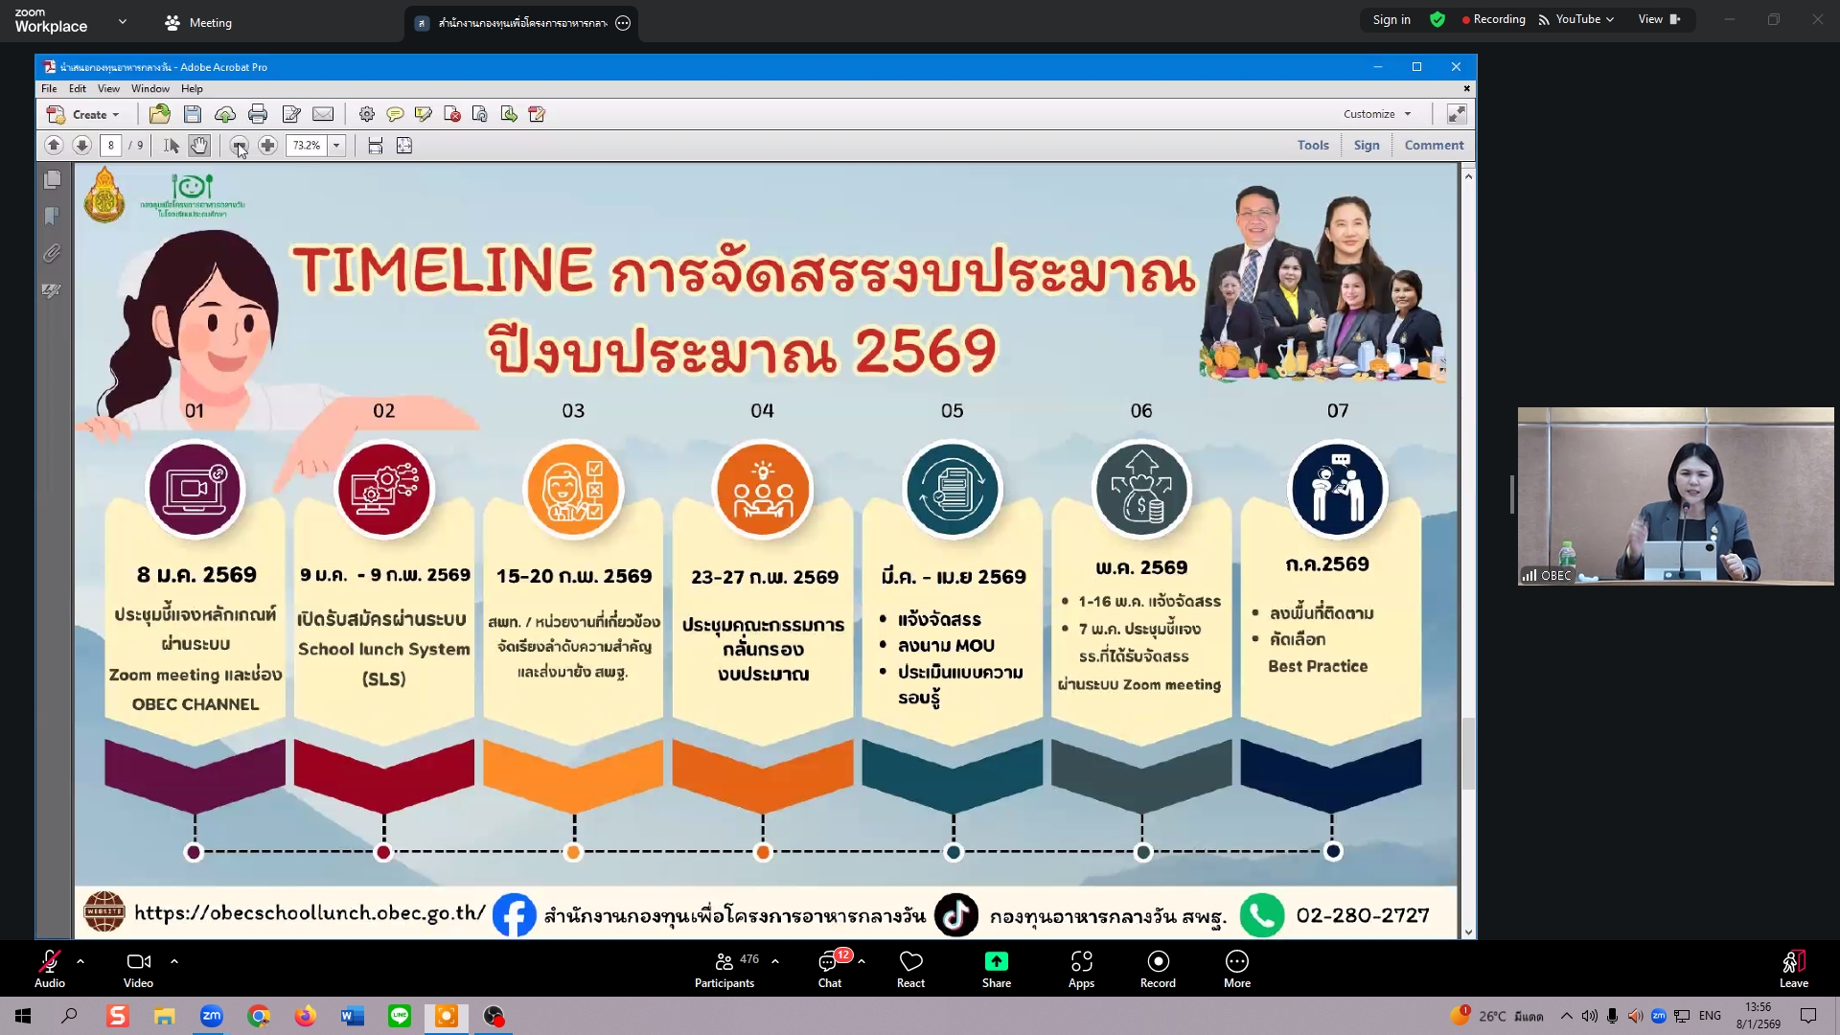1840x1035 pixels.
Task: Select the Hand pan tool
Action: [199, 146]
